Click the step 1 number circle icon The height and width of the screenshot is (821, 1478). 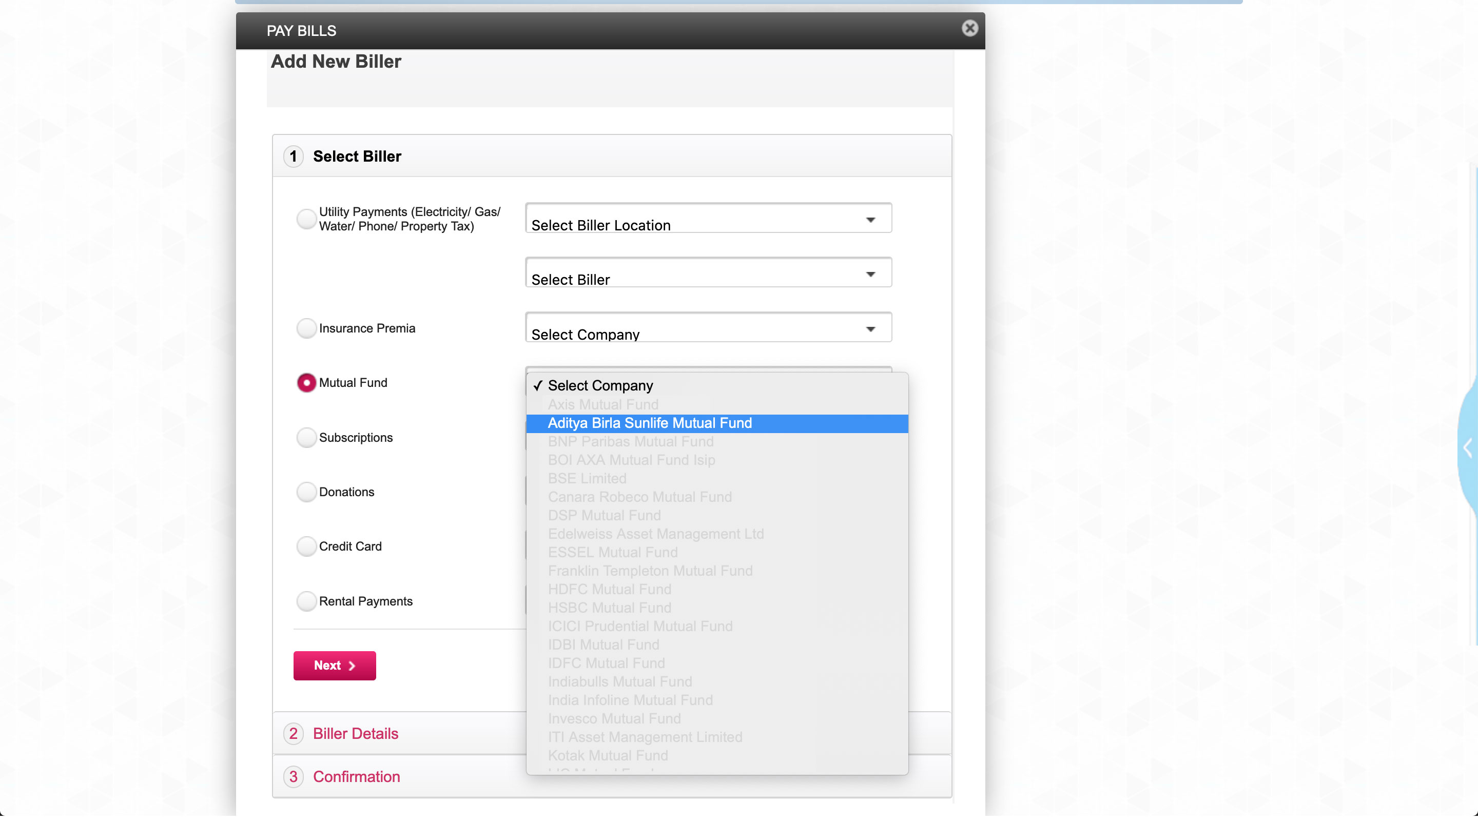point(293,156)
